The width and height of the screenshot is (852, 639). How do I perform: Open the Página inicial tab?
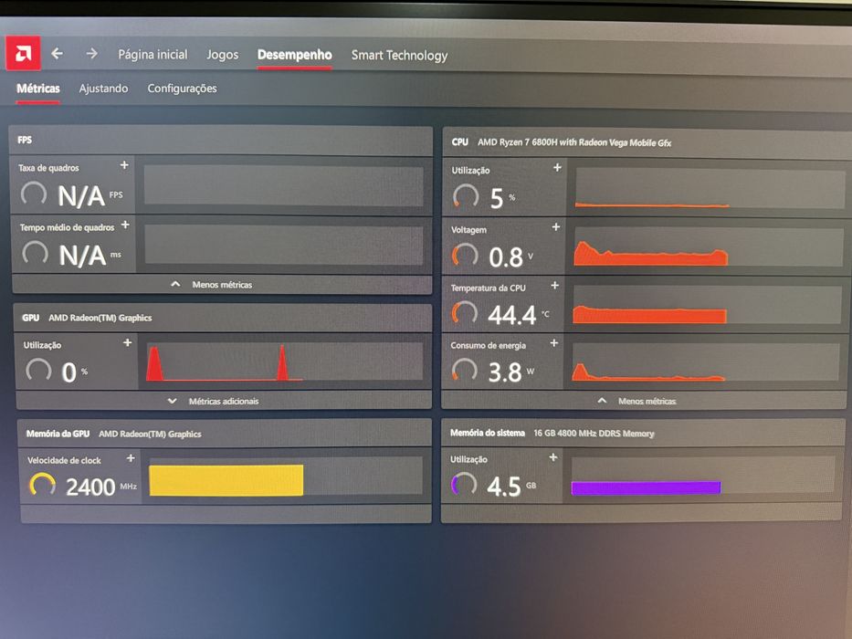[x=153, y=55]
